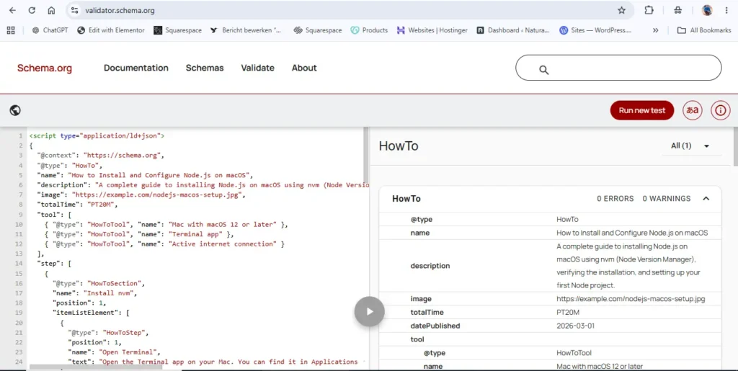The width and height of the screenshot is (738, 371).
Task: Click the totalTime row value PT20M
Action: pyautogui.click(x=568, y=312)
